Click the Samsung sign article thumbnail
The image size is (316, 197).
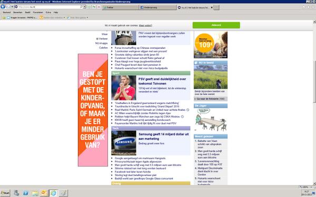124,143
